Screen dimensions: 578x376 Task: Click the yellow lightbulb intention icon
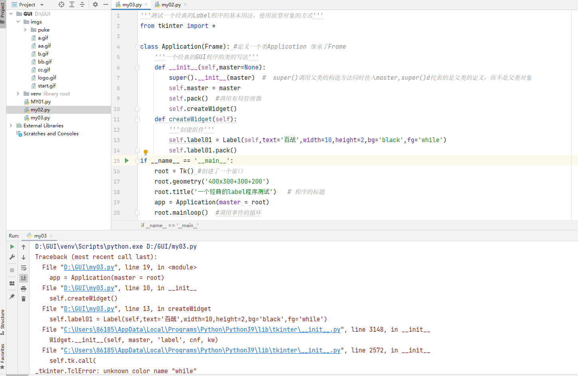(x=146, y=152)
